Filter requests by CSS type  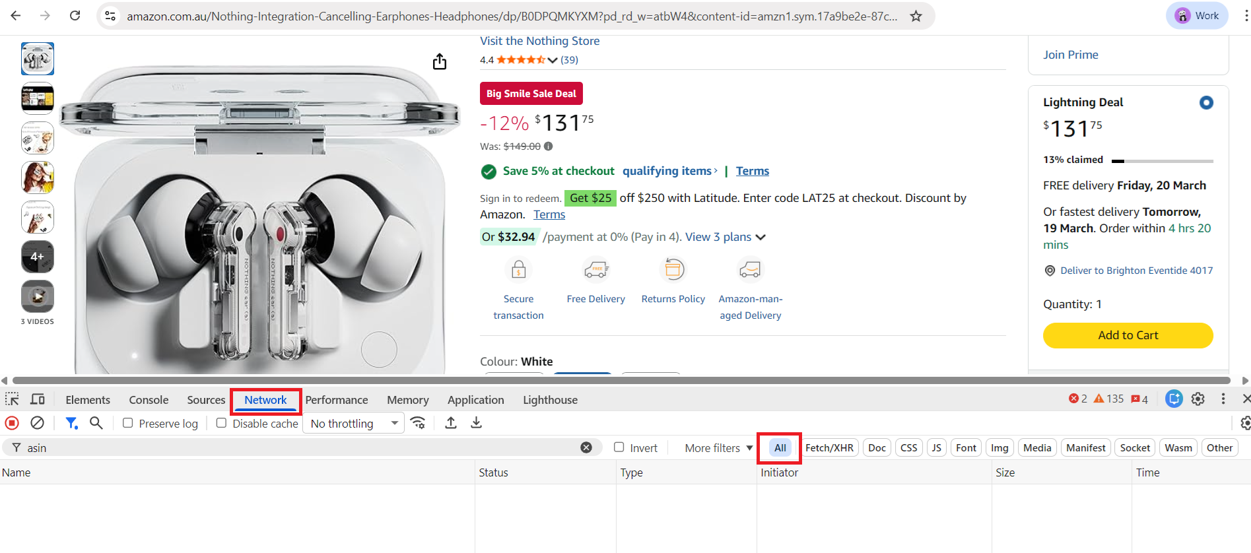coord(909,448)
